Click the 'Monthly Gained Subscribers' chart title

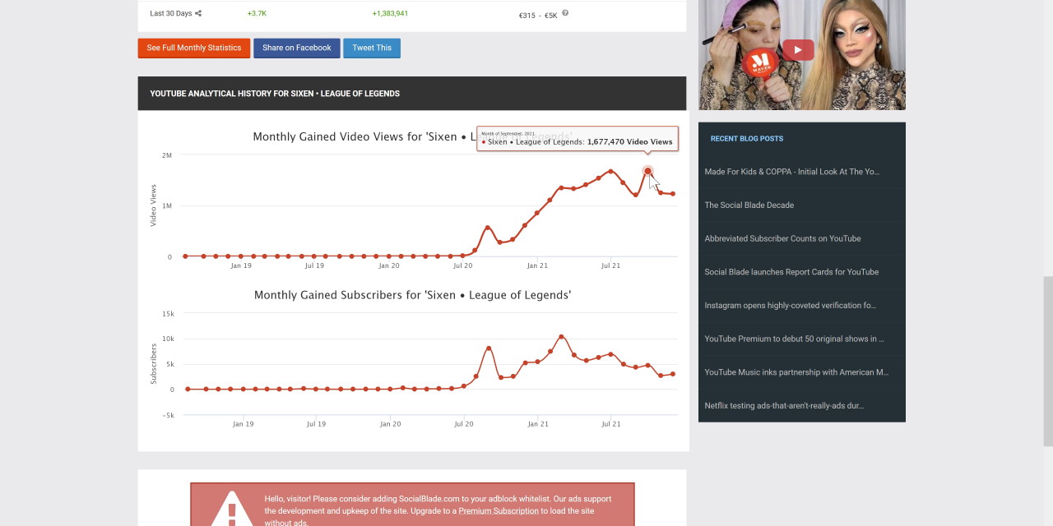click(x=412, y=294)
